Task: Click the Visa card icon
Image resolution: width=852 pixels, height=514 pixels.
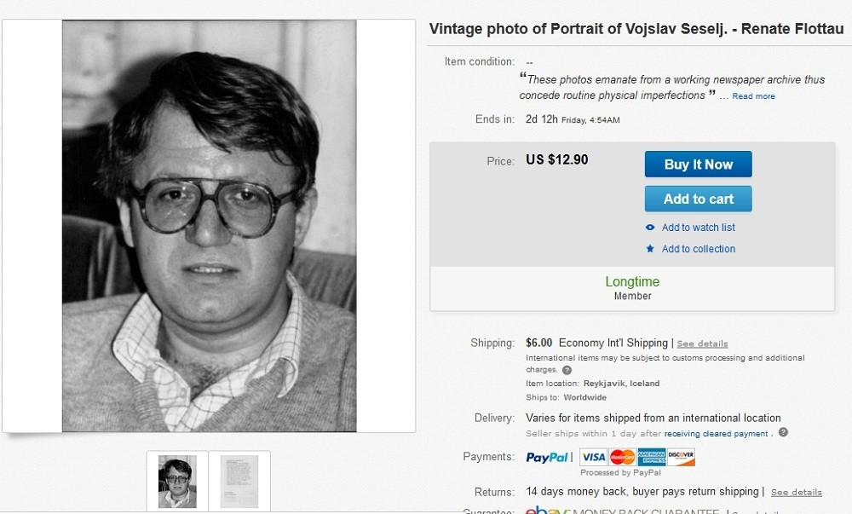Action: [x=593, y=457]
